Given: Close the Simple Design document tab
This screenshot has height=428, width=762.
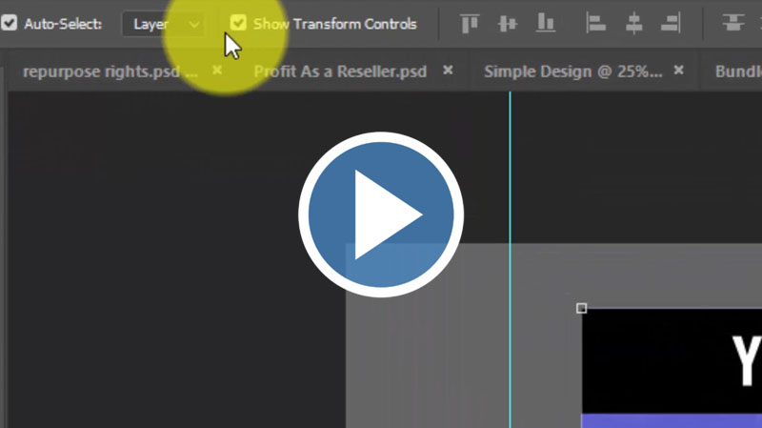Looking at the screenshot, I should (679, 71).
